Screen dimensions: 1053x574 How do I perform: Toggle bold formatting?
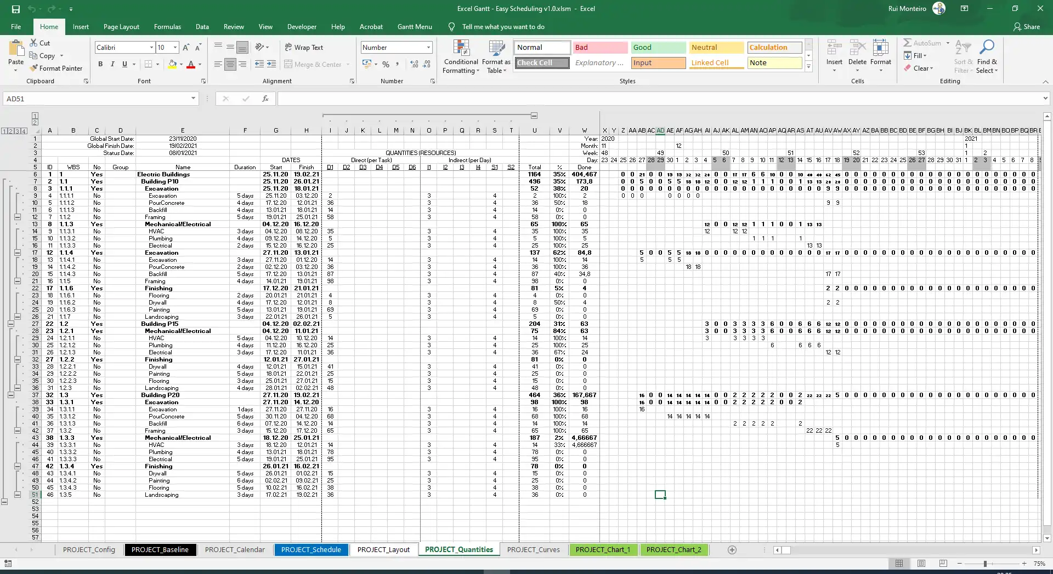click(x=100, y=64)
